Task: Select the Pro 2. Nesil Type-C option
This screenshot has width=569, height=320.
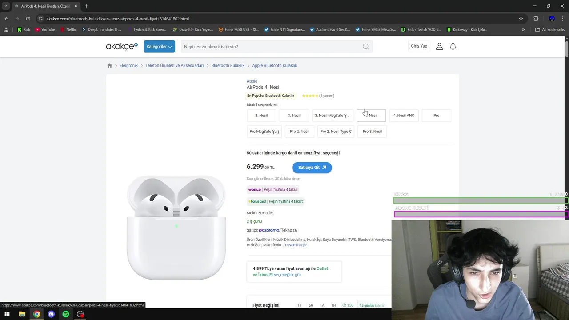Action: click(x=336, y=132)
